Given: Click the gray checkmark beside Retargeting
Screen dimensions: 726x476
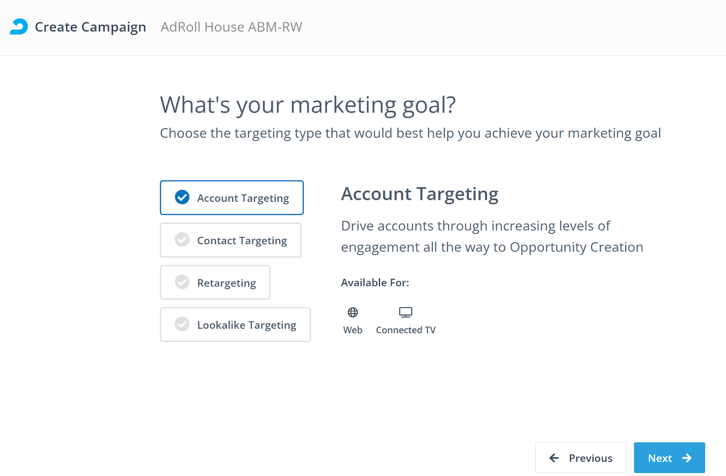Looking at the screenshot, I should [182, 282].
